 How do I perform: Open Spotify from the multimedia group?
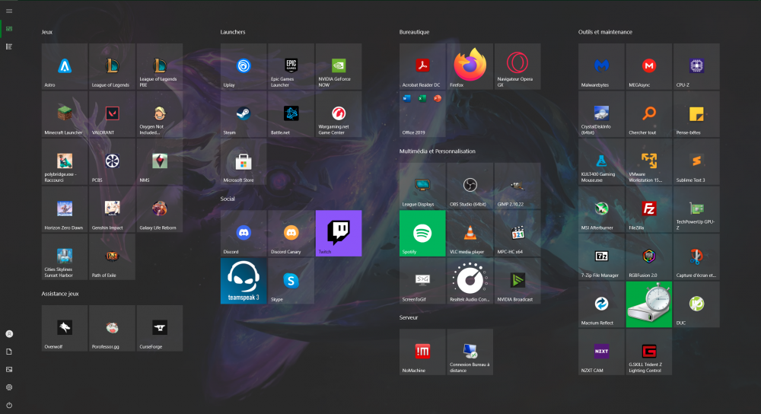[x=422, y=233]
